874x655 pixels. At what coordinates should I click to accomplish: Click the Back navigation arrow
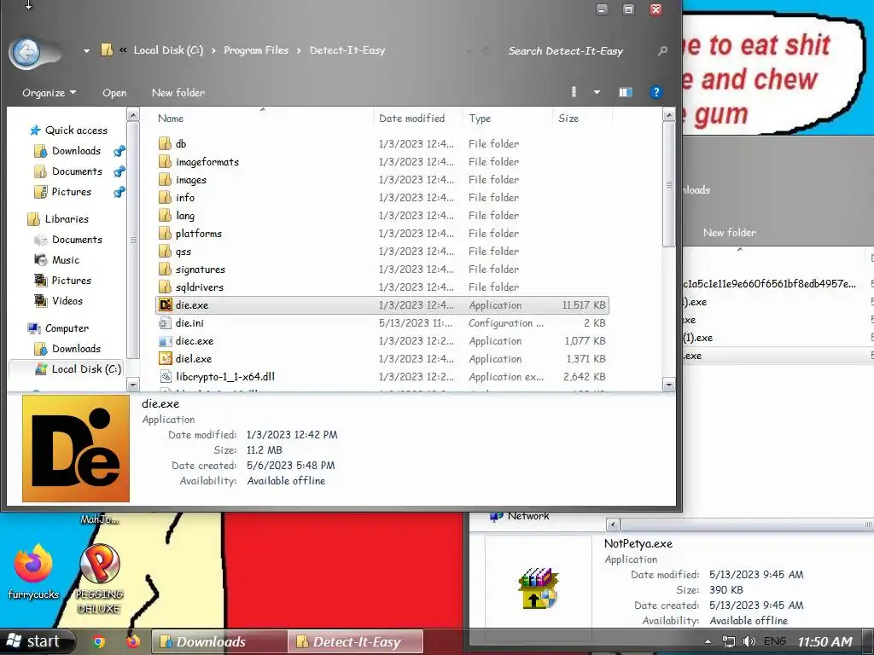coord(26,52)
